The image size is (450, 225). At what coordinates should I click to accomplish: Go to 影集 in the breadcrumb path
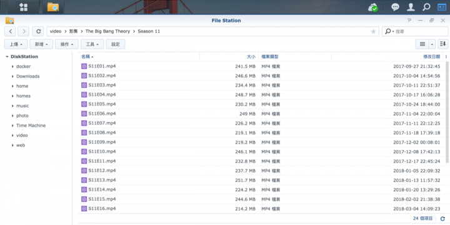74,31
